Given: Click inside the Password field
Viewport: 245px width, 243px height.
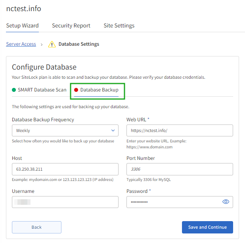Looking at the screenshot, I should point(173,202).
